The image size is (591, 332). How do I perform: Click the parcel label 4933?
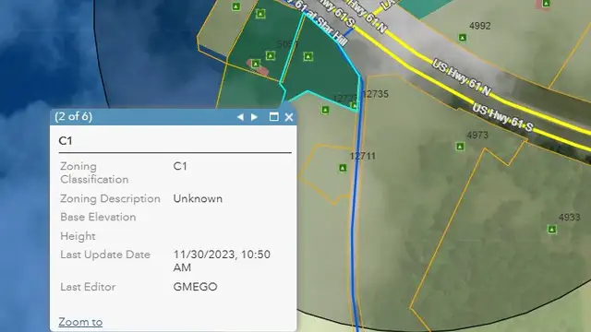click(569, 218)
